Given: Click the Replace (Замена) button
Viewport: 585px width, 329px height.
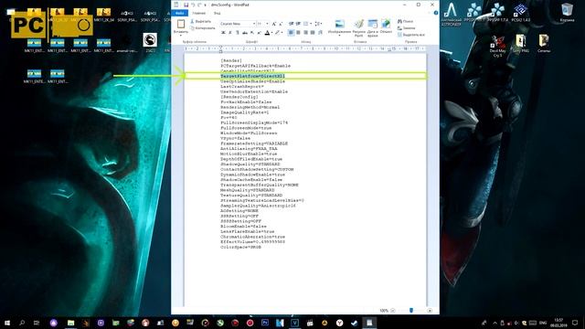Looking at the screenshot, I should [x=406, y=28].
